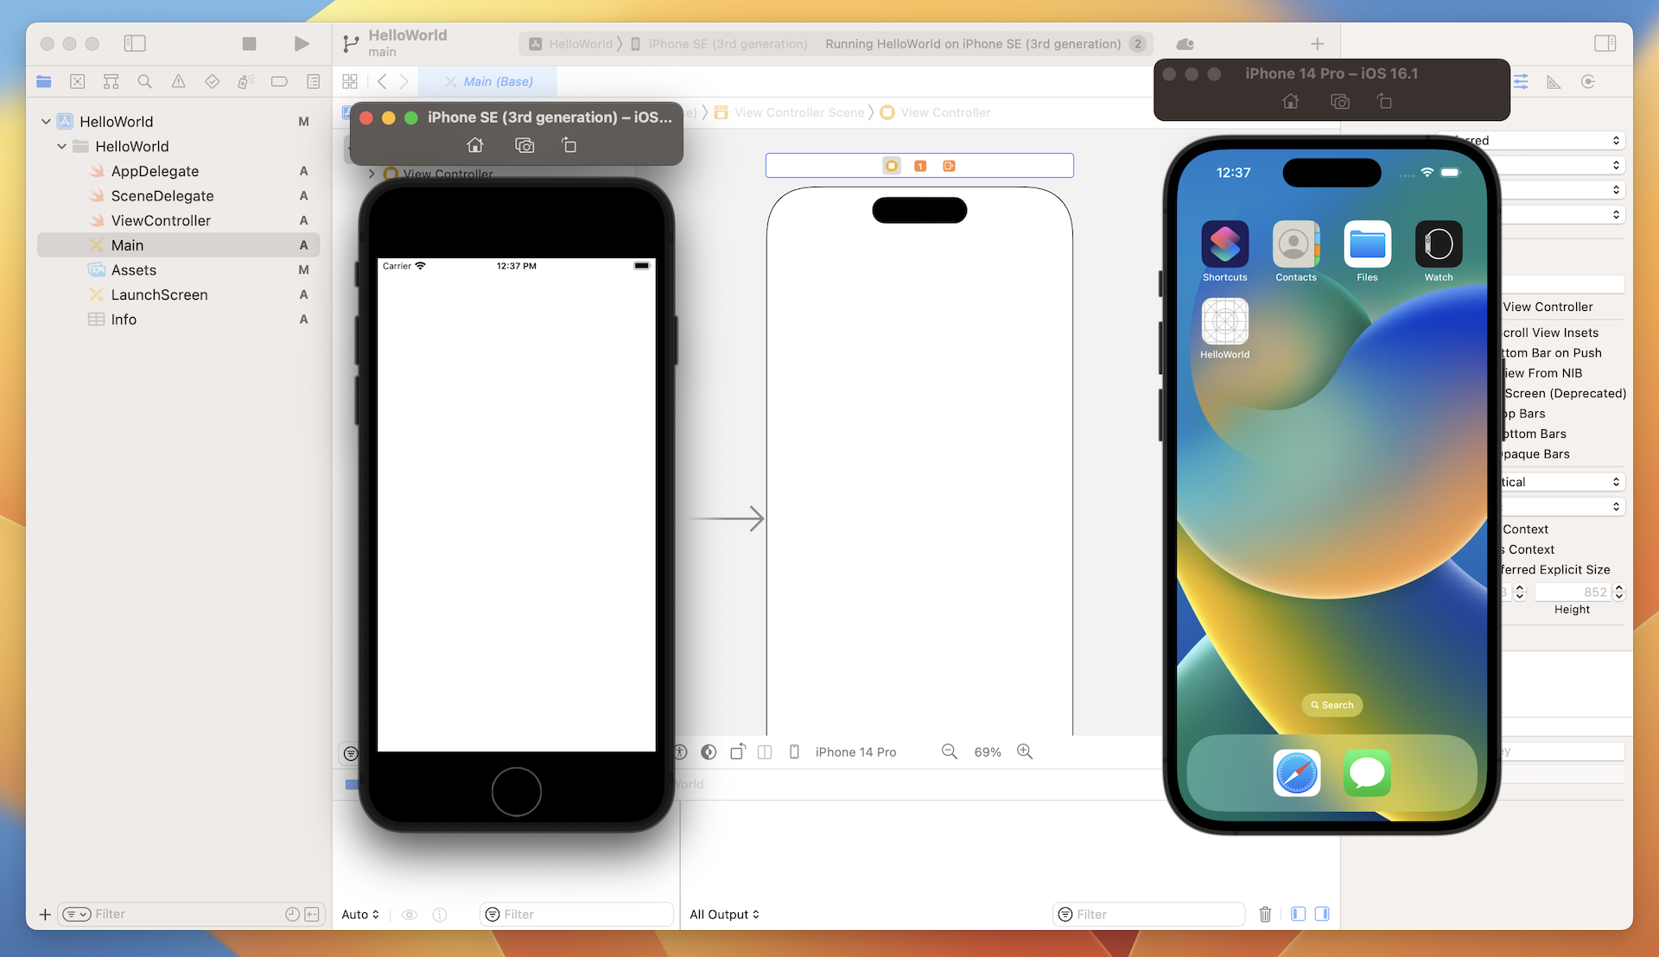
Task: Tap Search pill on iPhone 14 Pro
Action: pyautogui.click(x=1332, y=705)
